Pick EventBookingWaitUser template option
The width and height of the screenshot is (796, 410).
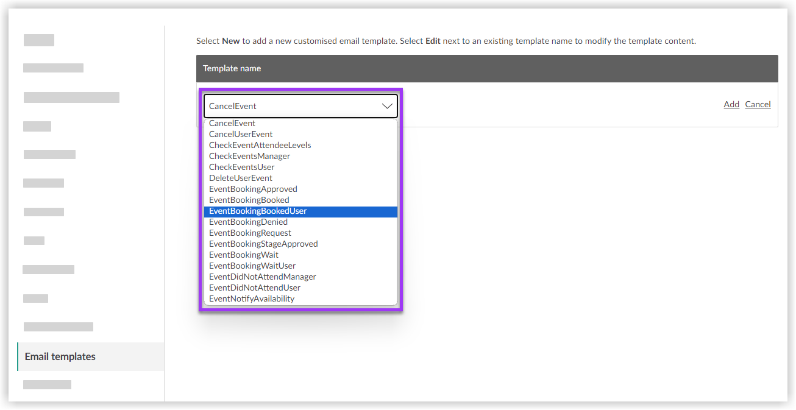pyautogui.click(x=252, y=266)
